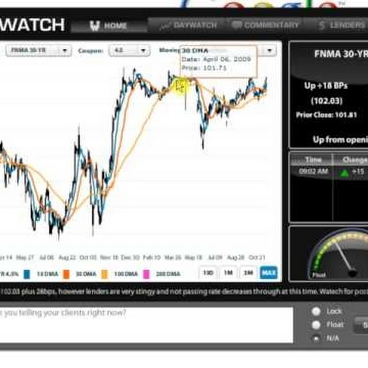Expand the FNMA 30-YR security dropdown
368x368 pixels.
[x=39, y=51]
